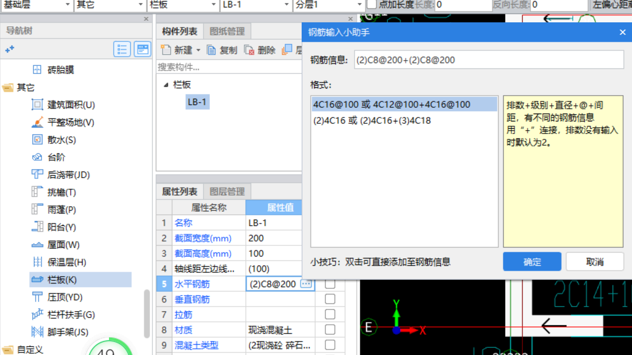Open ellipsis button in 水平钢筋 cell
The width and height of the screenshot is (632, 355).
pos(306,284)
